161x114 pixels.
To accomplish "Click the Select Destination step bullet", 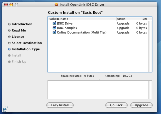I will (9, 43).
